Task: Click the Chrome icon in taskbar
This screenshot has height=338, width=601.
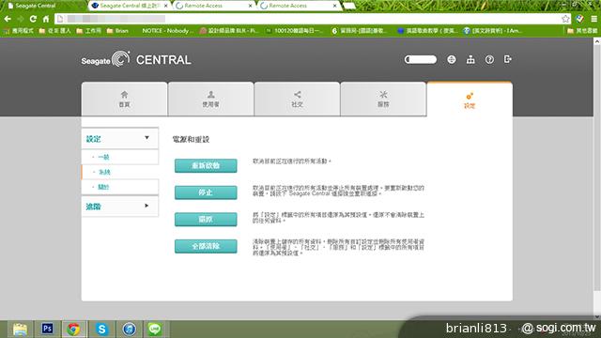Action: point(73,329)
